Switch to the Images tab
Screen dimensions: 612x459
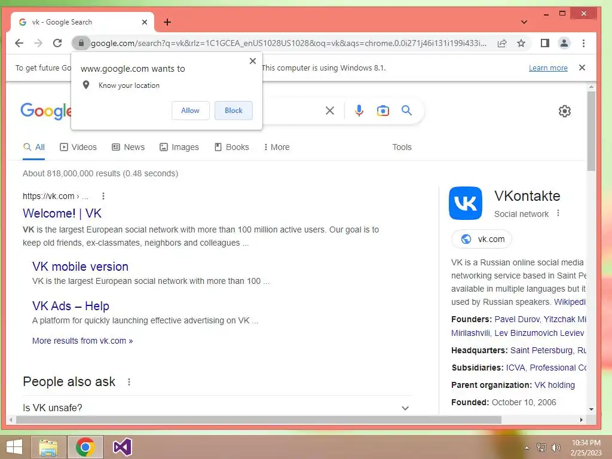pos(179,147)
